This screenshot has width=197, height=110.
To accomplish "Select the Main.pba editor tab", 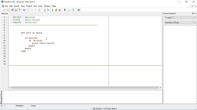I will tap(5, 13).
